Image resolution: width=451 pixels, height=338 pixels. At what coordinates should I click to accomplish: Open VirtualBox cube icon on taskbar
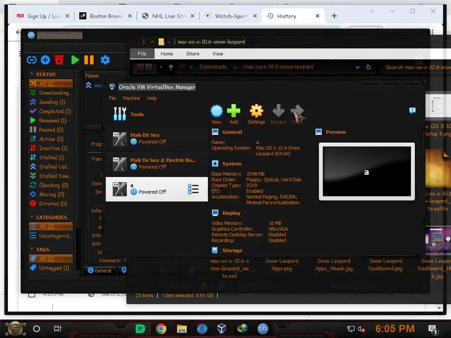[222, 328]
